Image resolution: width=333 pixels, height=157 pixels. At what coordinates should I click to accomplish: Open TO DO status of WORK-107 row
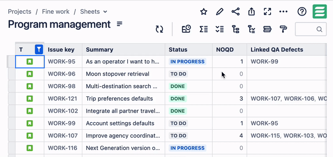point(178,135)
